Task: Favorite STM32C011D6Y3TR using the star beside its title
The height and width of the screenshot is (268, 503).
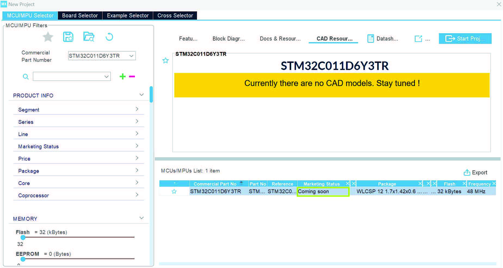Action: (x=165, y=60)
